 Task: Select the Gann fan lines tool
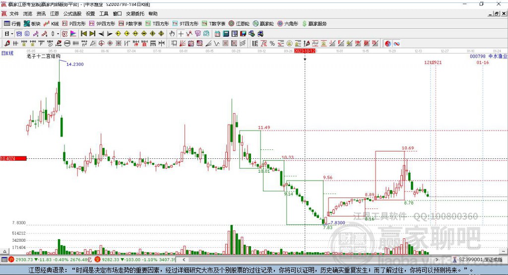183,43
